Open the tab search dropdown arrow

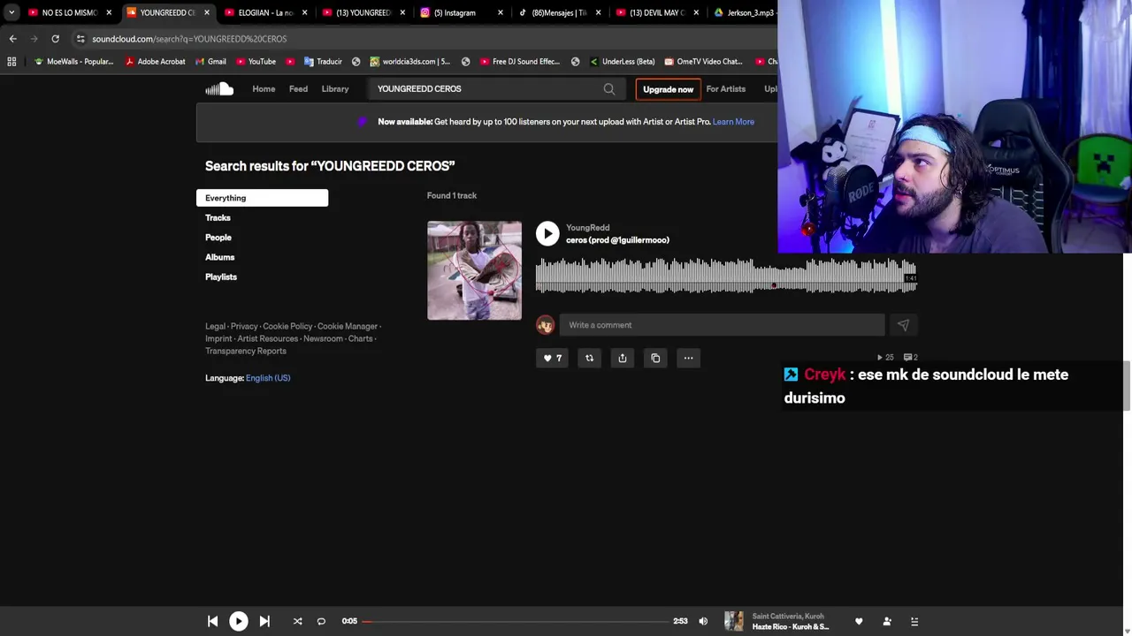pos(11,12)
